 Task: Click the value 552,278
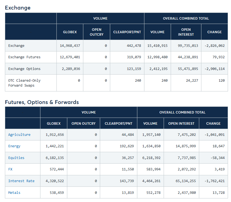point(153,192)
